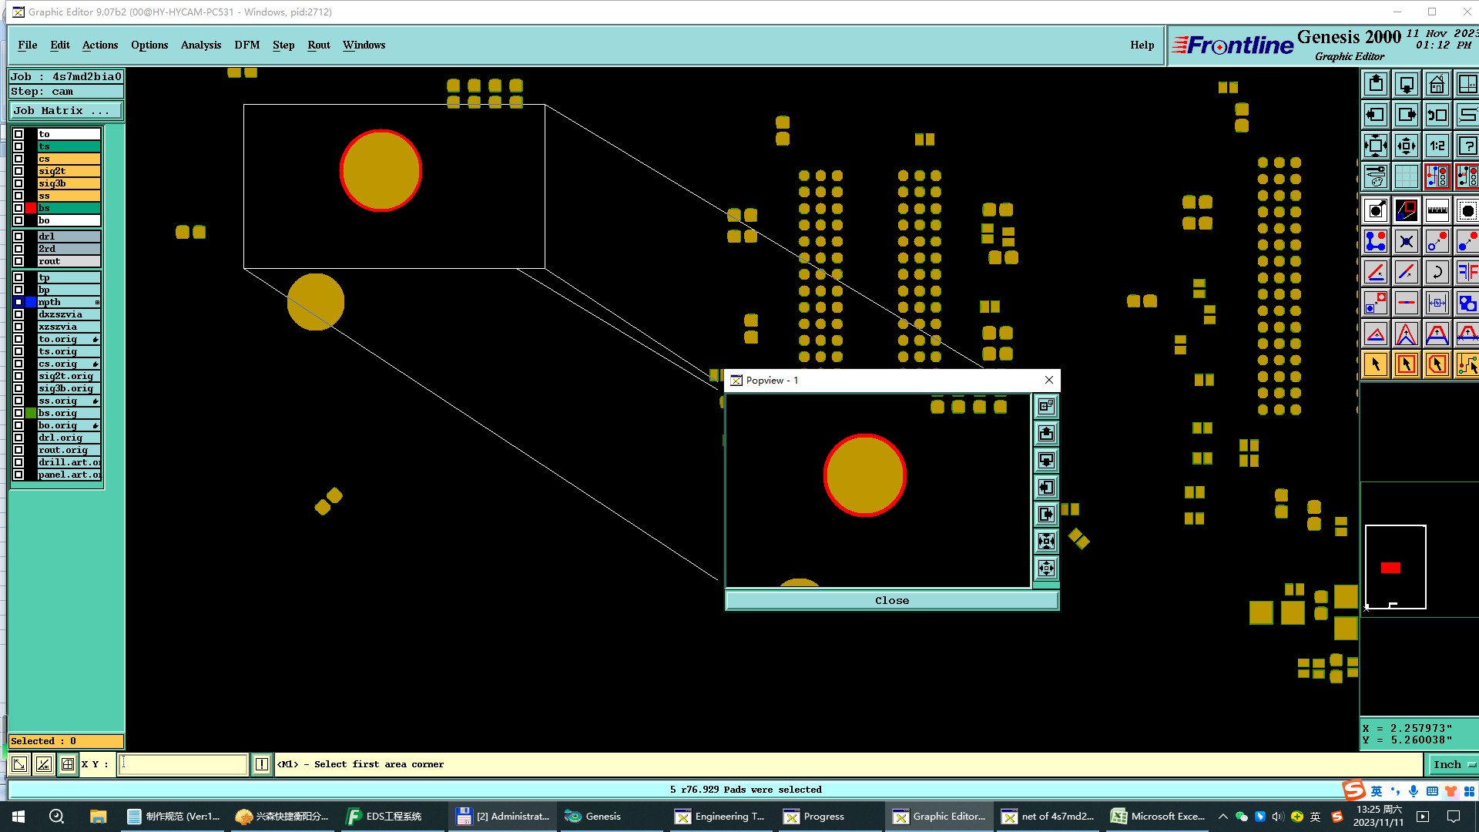Toggle checkbox for rout.orig layer

click(18, 450)
